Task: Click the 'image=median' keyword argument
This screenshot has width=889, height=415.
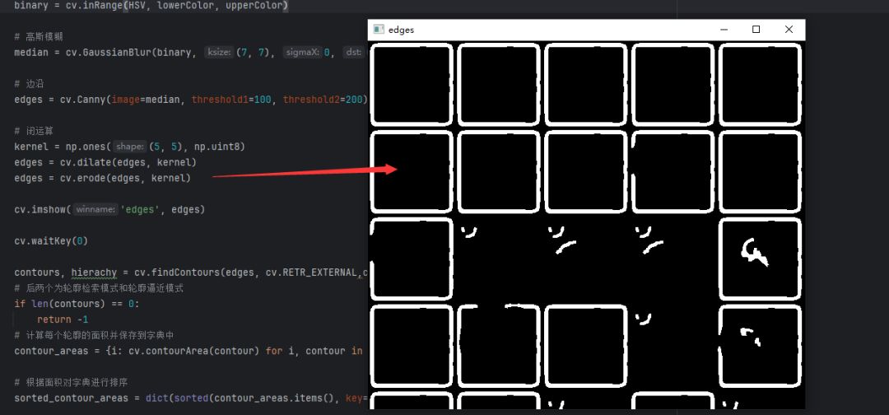Action: coord(146,100)
